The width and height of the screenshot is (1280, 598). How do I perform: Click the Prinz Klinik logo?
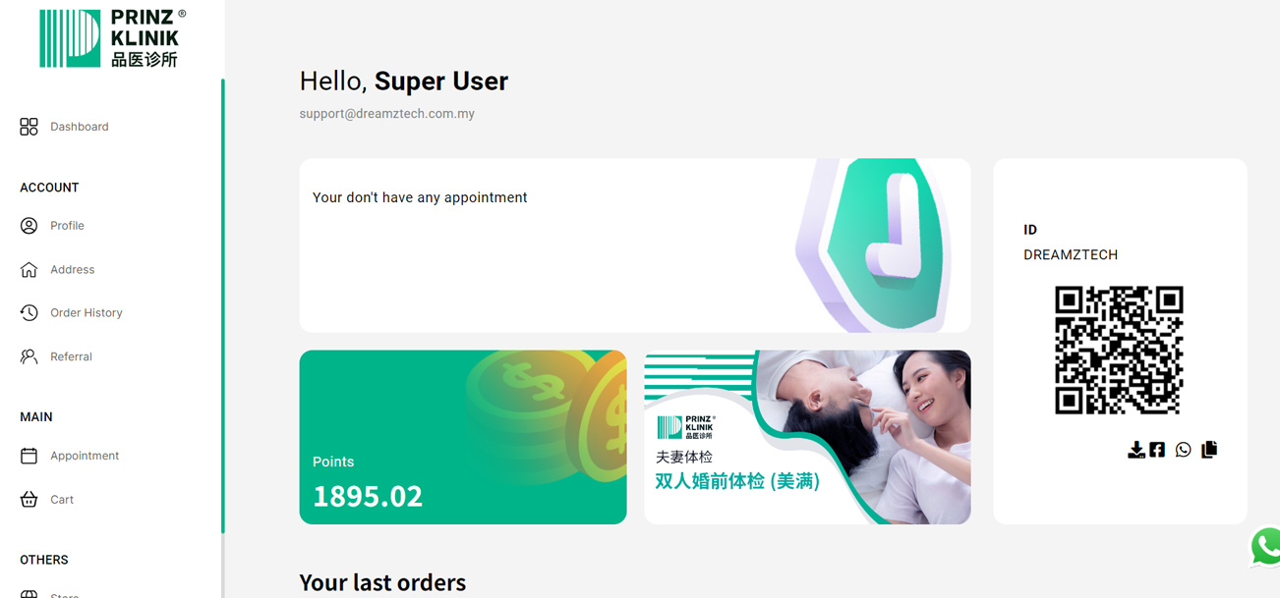pyautogui.click(x=111, y=38)
